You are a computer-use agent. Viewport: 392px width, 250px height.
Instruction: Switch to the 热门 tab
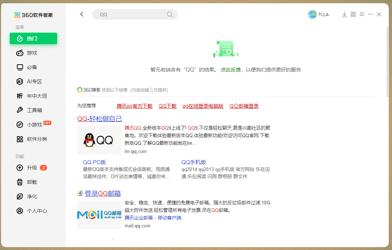point(33,38)
